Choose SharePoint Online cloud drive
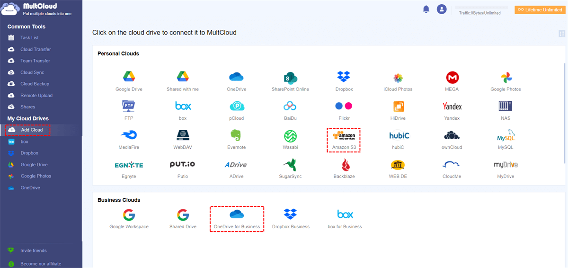 click(x=290, y=81)
